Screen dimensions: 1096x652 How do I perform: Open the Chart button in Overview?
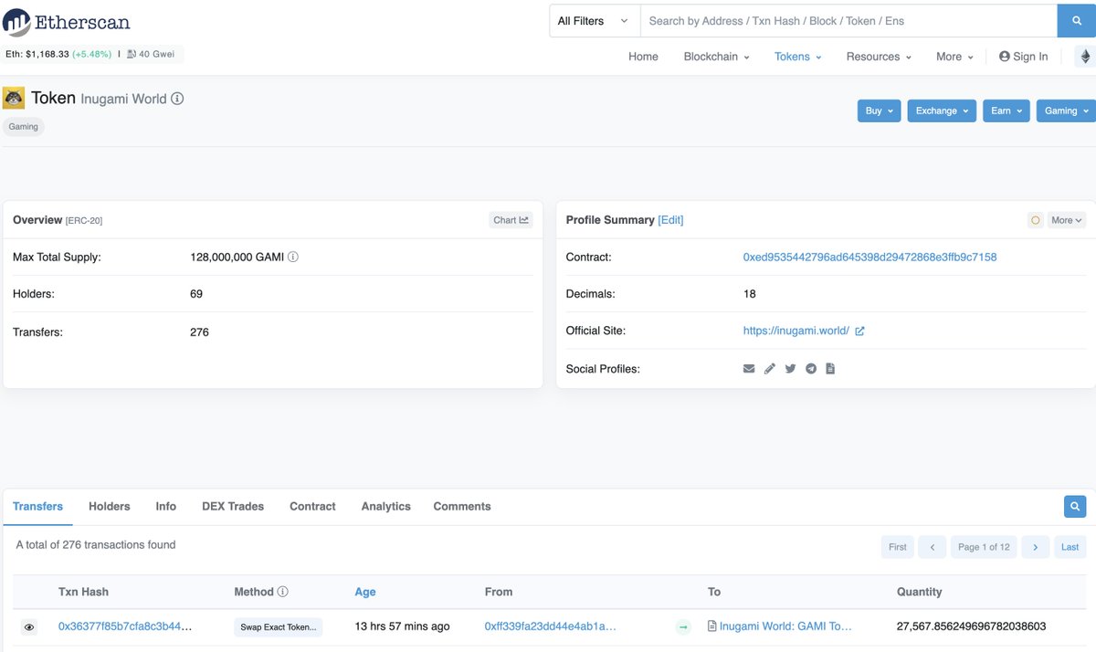tap(511, 220)
